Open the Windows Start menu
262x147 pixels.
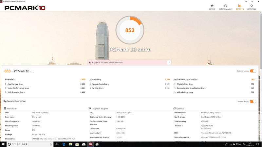pyautogui.click(x=3, y=144)
